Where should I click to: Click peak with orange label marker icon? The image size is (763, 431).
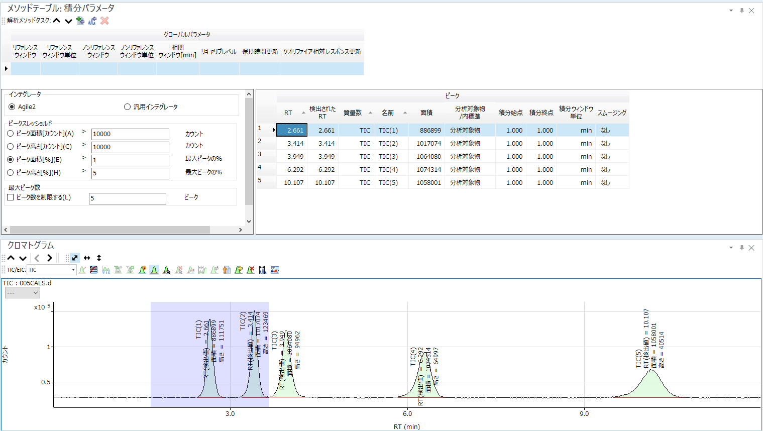142,270
